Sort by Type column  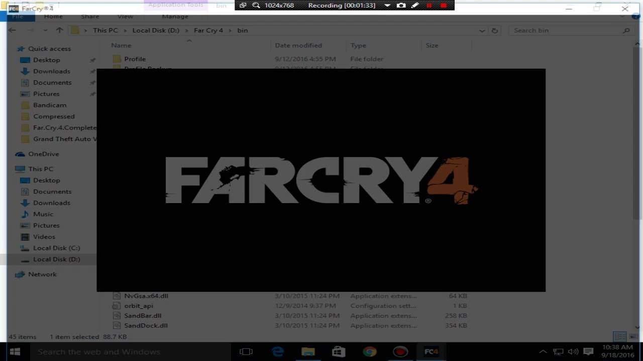pos(358,45)
